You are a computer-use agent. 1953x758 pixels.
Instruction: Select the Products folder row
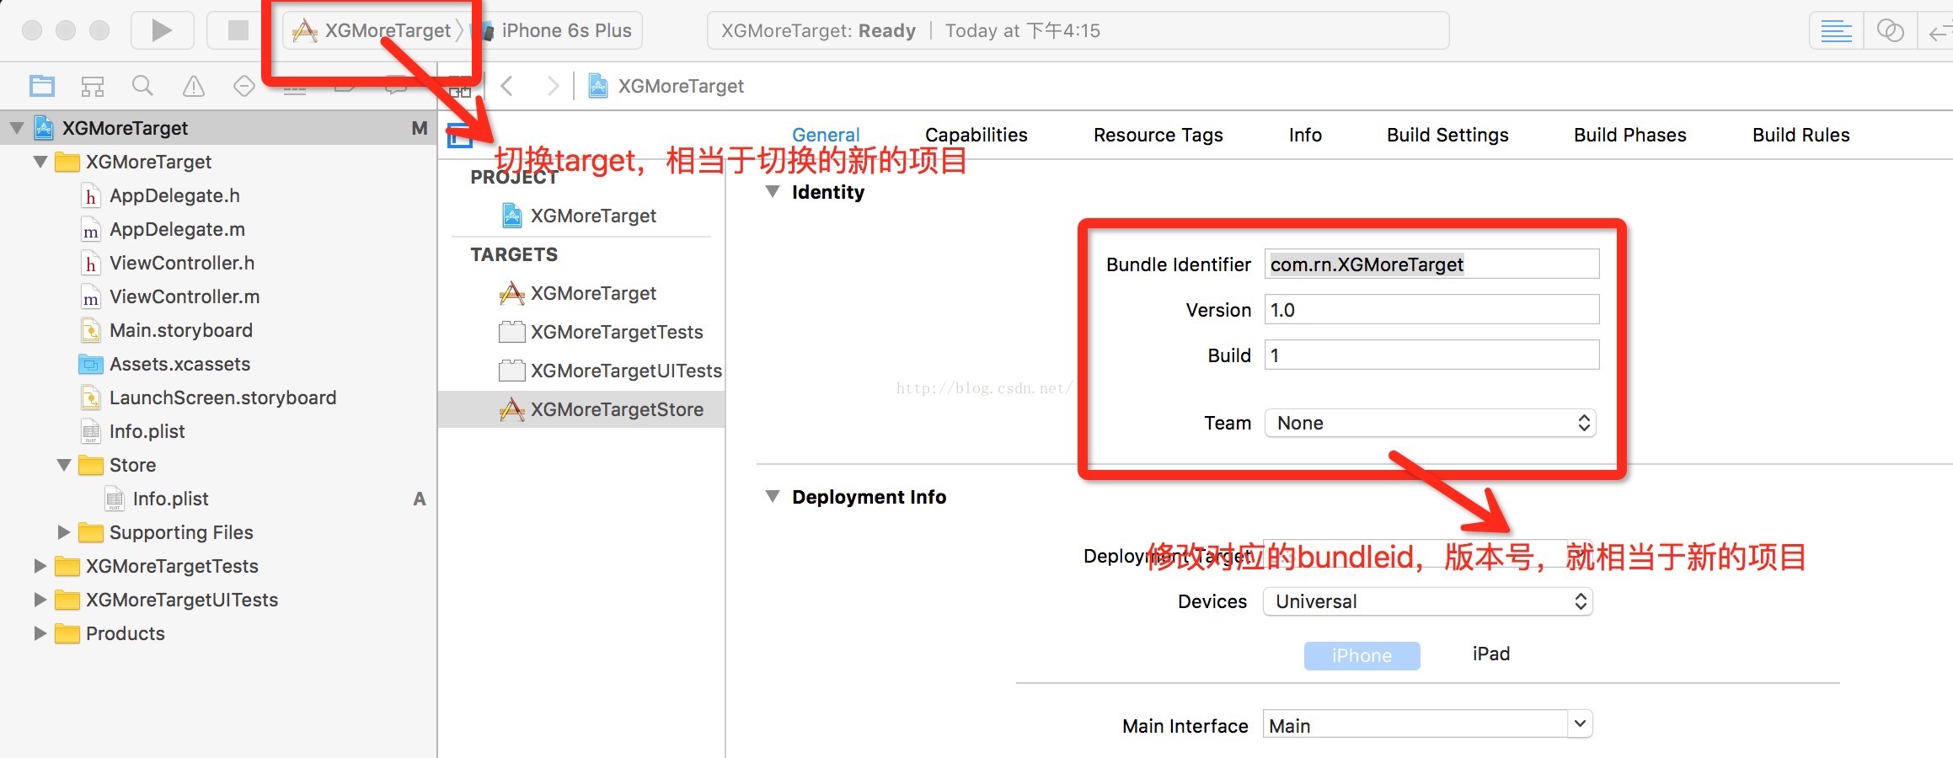pos(219,633)
